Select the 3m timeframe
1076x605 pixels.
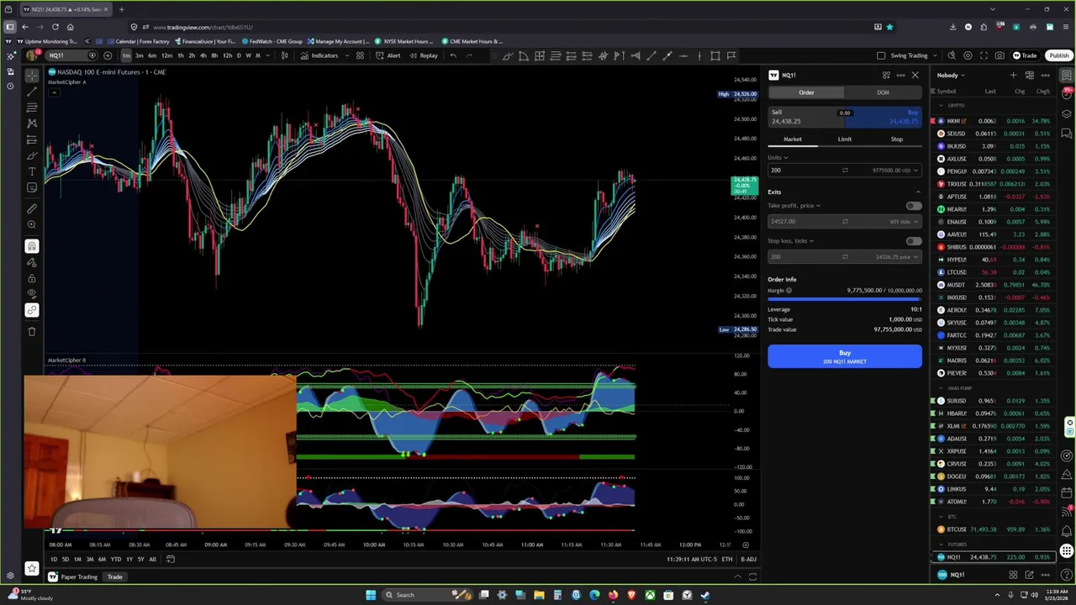[140, 55]
